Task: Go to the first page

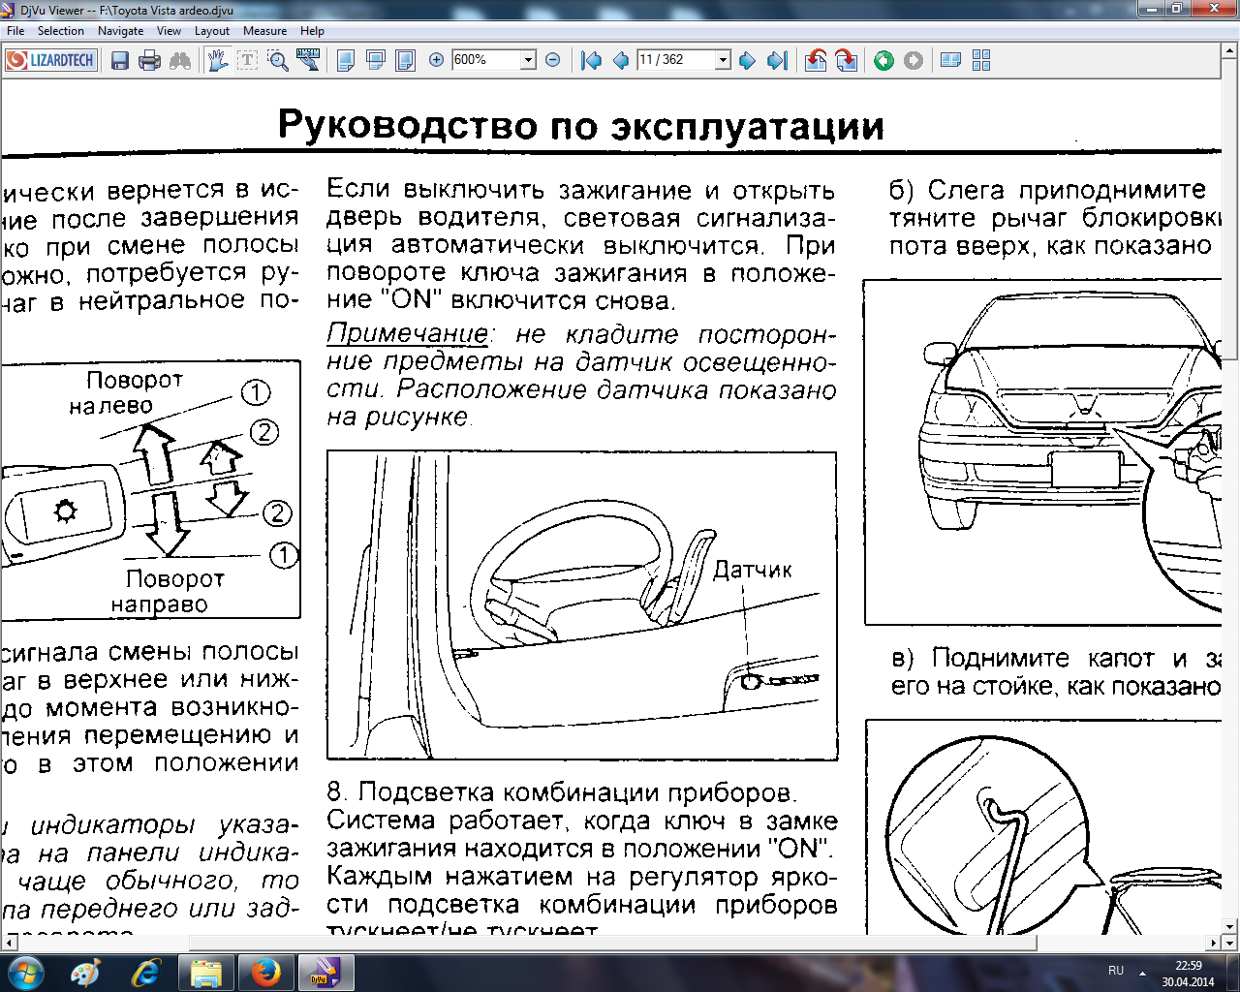Action: click(x=591, y=61)
